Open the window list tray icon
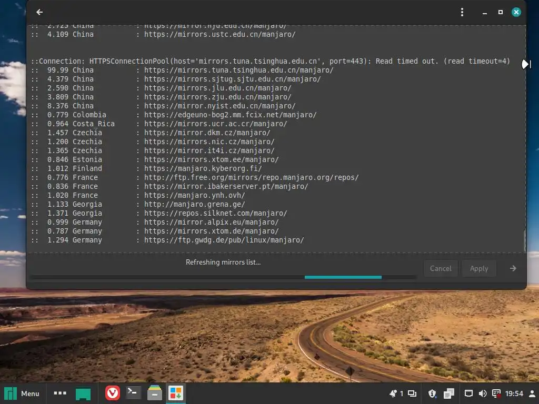The image size is (539, 404). [412, 393]
